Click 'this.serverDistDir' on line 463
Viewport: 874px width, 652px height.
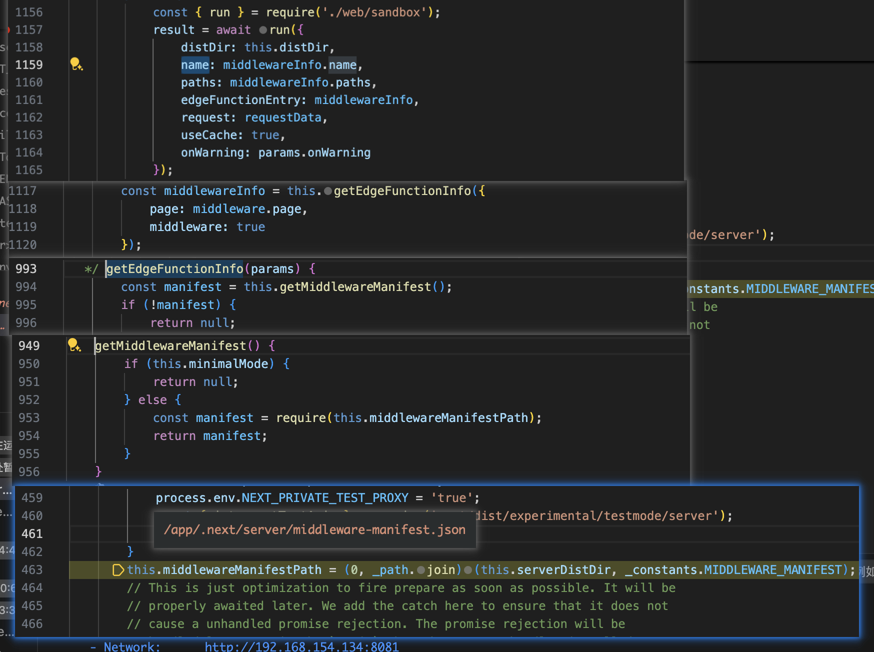(546, 570)
